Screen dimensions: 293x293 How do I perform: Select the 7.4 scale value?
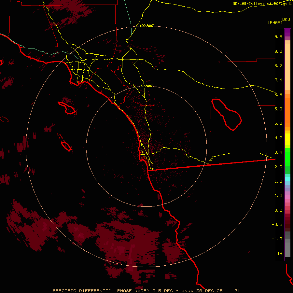click(x=278, y=80)
